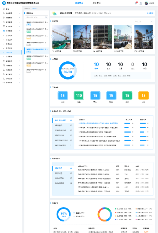This screenshot has height=233, width=158.
Task: Click the user profile icon beside the bell
Action: tap(141, 3)
